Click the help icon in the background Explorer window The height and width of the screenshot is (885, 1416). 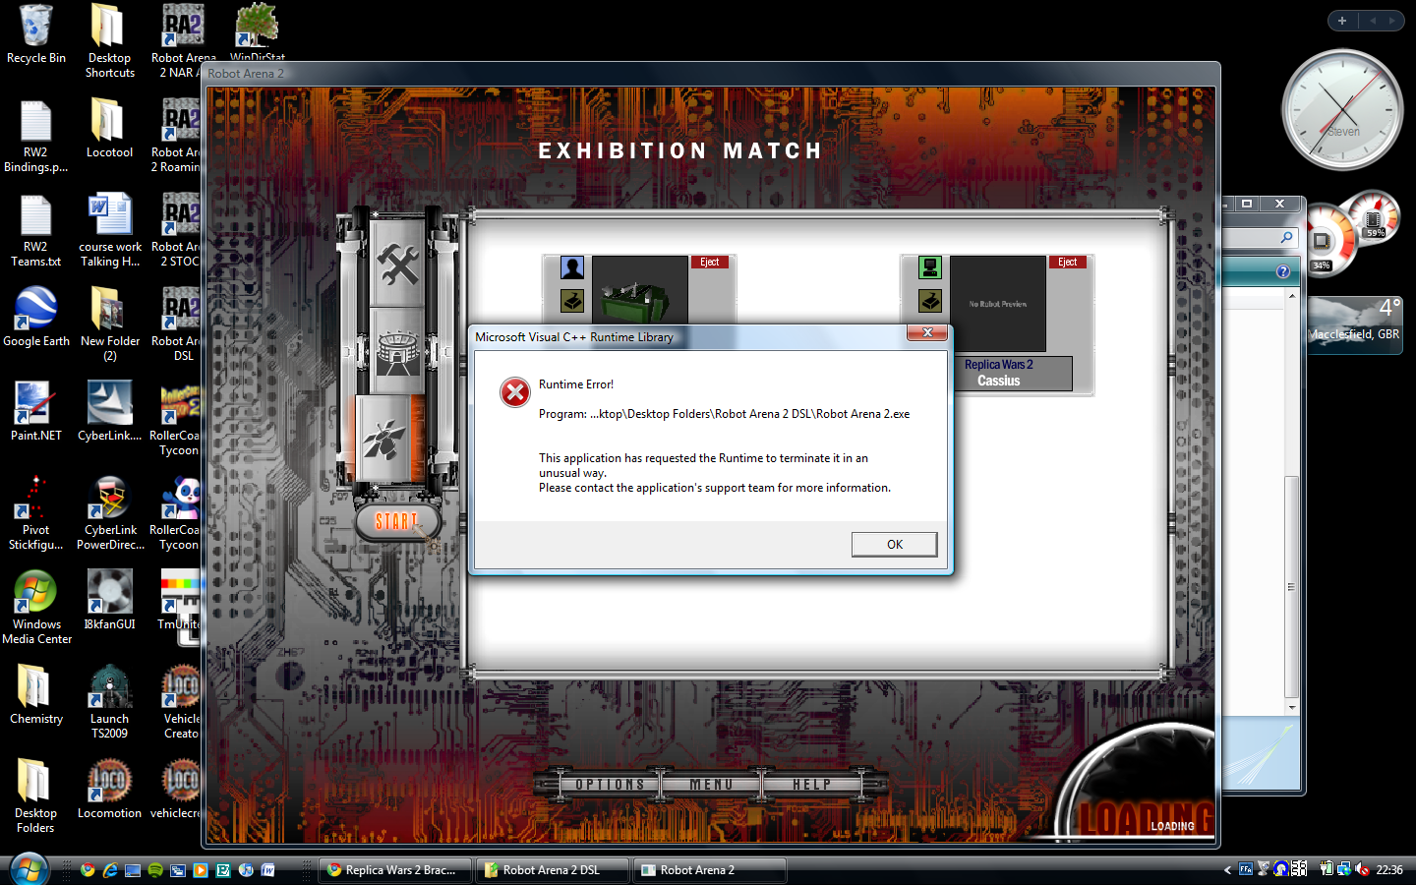click(x=1282, y=271)
